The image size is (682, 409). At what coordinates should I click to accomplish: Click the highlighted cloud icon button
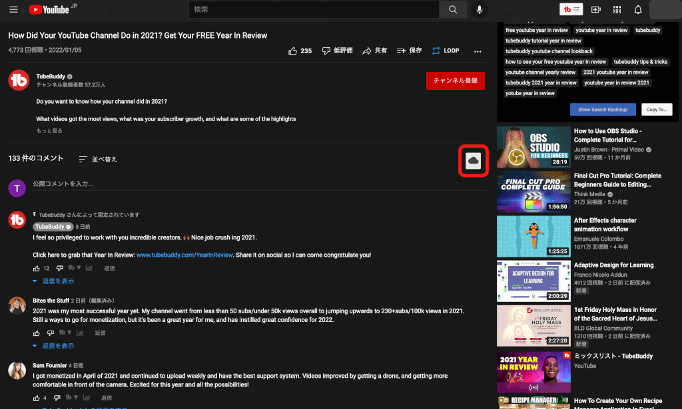473,160
